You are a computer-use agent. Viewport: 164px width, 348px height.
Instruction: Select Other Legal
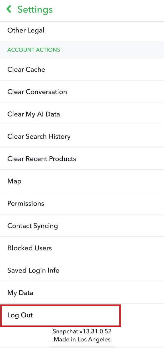pyautogui.click(x=26, y=30)
